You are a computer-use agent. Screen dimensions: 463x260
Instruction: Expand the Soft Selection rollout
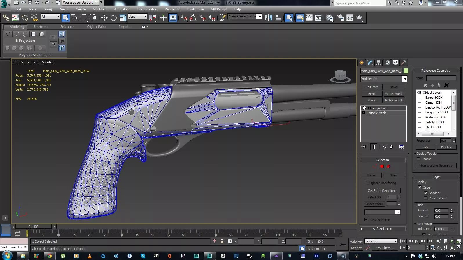[382, 229]
